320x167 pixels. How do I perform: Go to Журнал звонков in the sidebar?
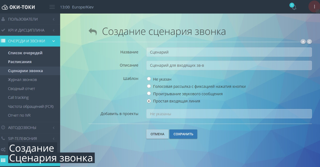tap(23, 80)
